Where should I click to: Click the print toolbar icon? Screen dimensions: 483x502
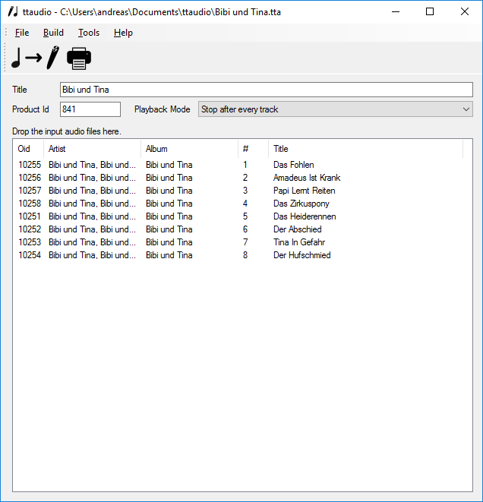click(79, 58)
